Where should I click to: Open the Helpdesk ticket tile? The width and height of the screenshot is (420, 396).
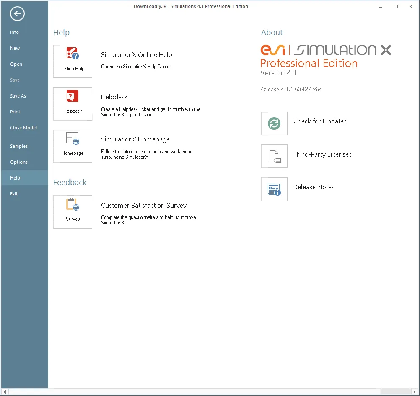pos(73,104)
